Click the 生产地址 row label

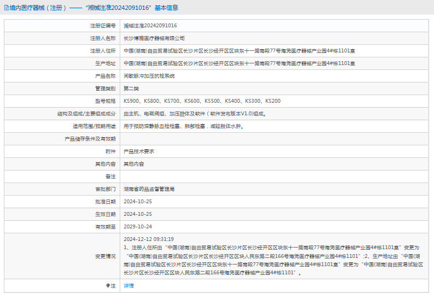coord(105,63)
